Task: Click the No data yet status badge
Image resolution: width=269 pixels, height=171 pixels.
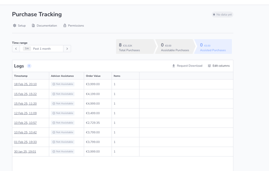Action: (x=222, y=14)
